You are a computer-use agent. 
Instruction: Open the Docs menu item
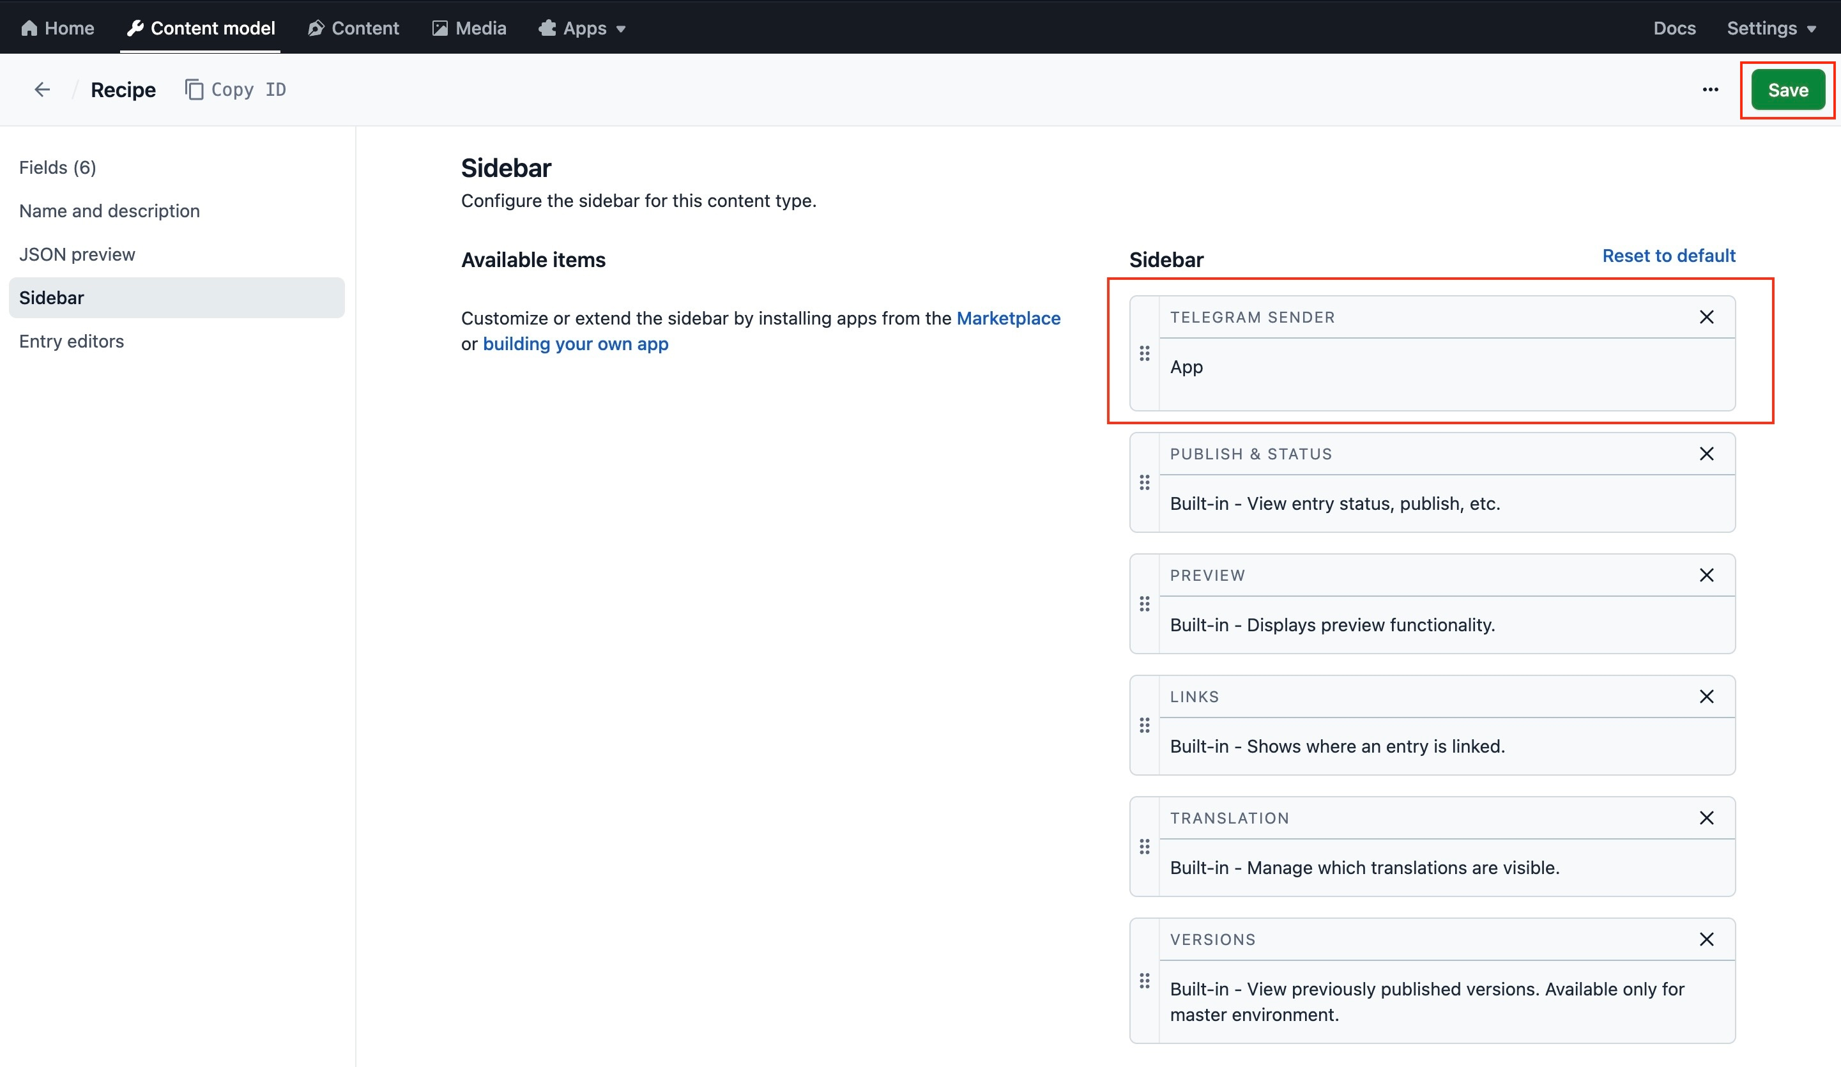tap(1674, 27)
